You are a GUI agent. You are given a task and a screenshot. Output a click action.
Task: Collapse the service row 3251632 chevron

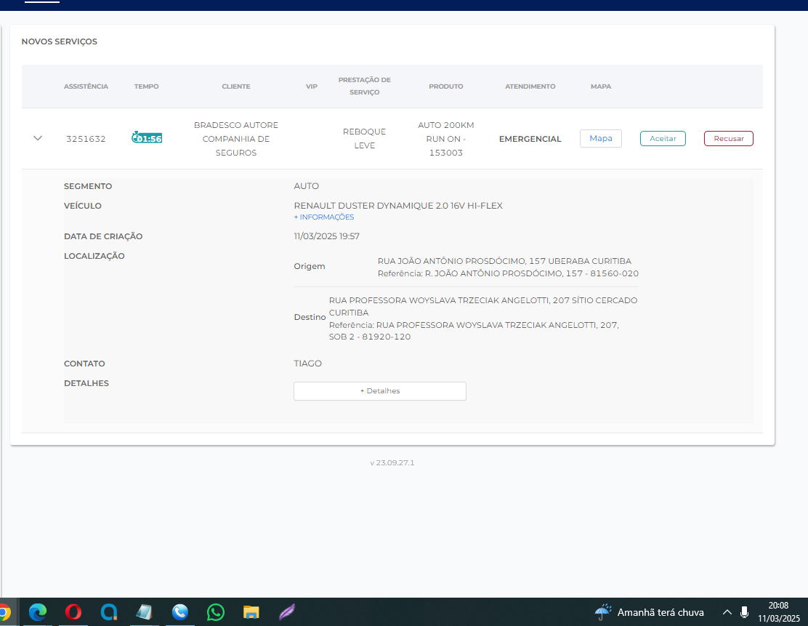38,138
